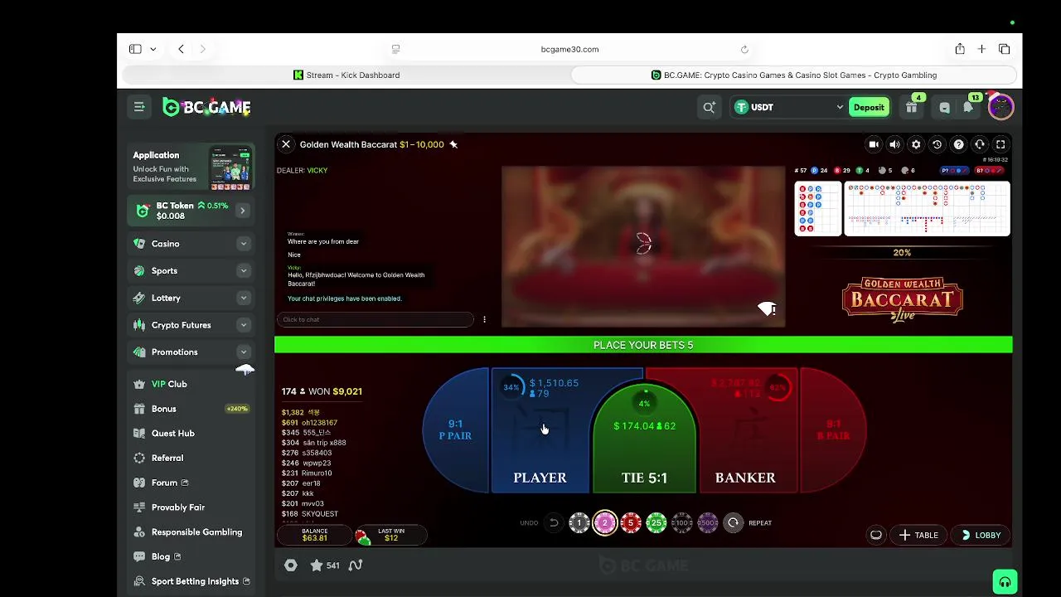Click the BC.GAME logo
The height and width of the screenshot is (597, 1061).
(x=206, y=107)
